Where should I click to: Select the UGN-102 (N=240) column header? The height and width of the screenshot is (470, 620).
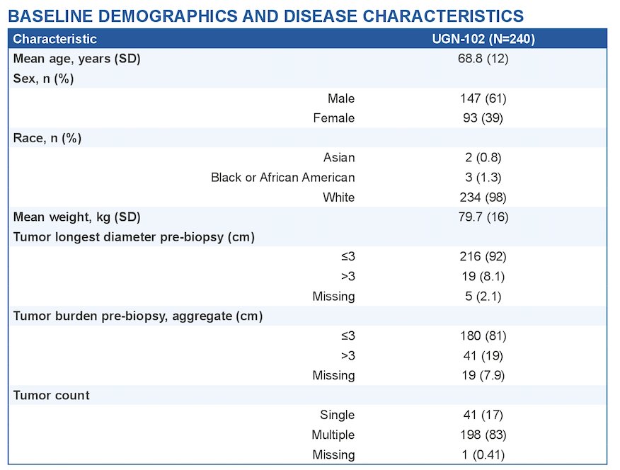pos(483,39)
